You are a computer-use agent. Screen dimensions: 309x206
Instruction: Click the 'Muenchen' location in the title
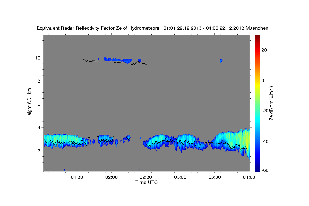[257, 28]
